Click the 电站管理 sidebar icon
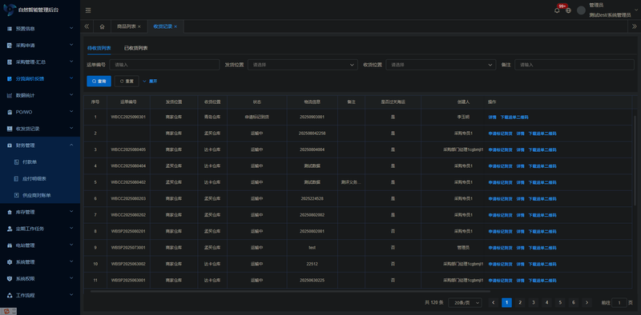Screen dimensions: 641x315 pyautogui.click(x=10, y=245)
